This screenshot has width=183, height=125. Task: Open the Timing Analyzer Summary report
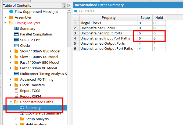click(x=28, y=28)
